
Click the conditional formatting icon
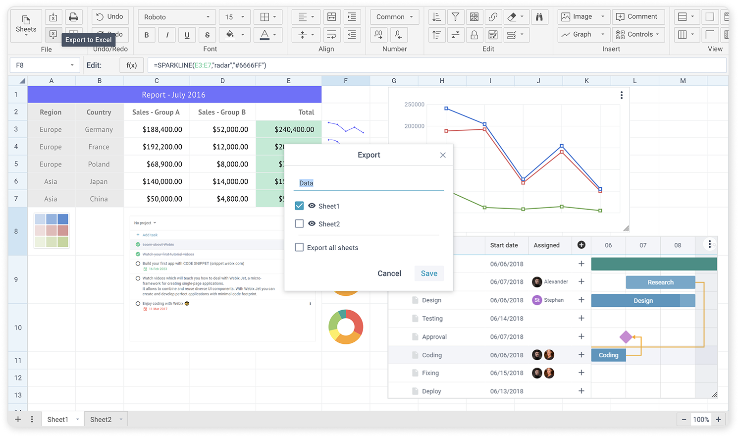474,17
